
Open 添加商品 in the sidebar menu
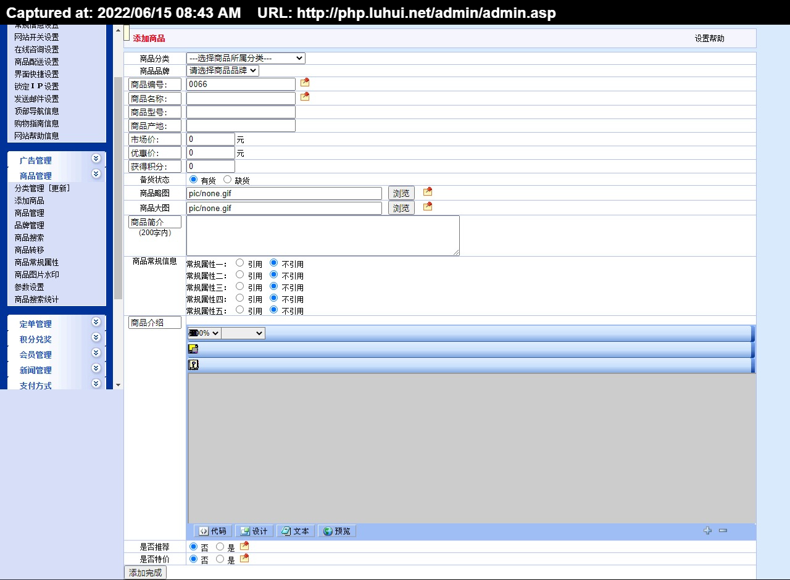click(x=30, y=201)
